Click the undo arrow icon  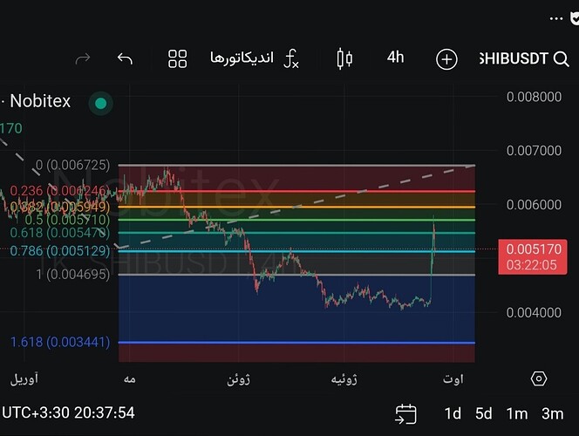[x=125, y=58]
